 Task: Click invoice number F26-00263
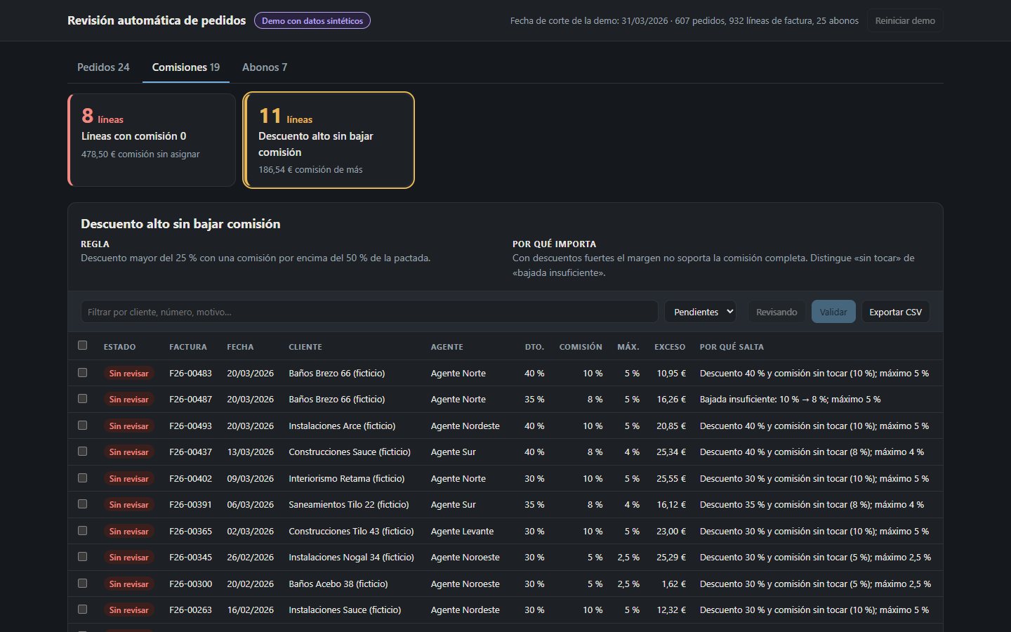click(x=190, y=610)
